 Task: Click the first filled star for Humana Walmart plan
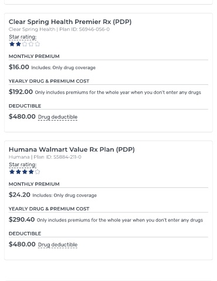(12, 172)
